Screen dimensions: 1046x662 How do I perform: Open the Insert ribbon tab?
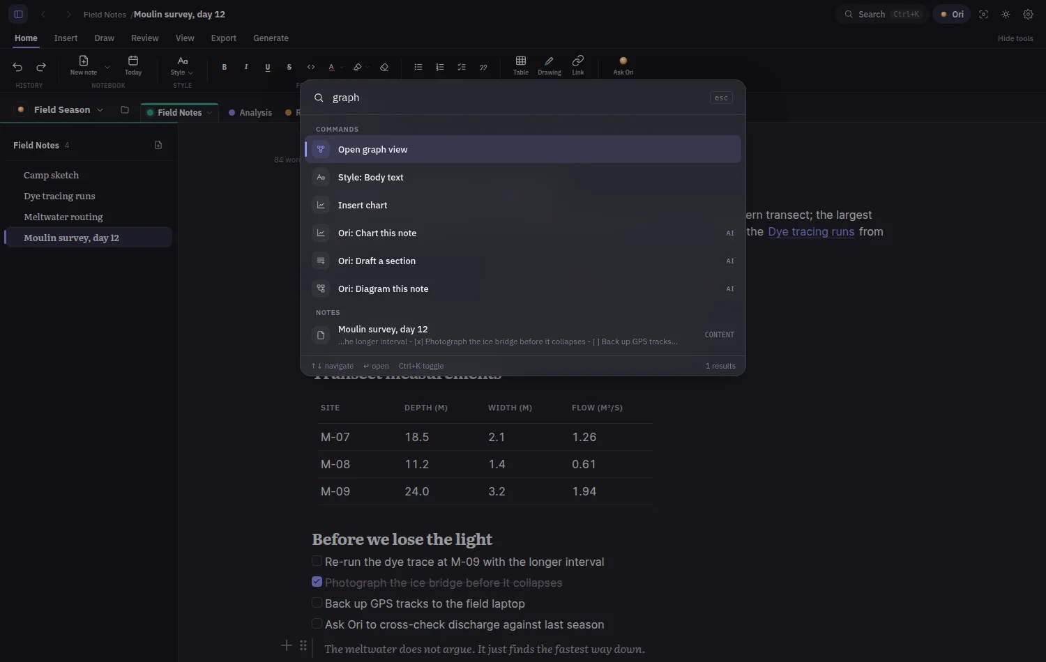coord(66,38)
